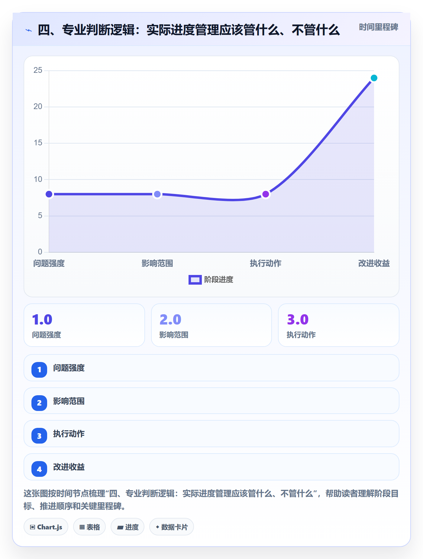
Task: Click the description paragraph starting with 这张图按时间节点
Action: 211,500
